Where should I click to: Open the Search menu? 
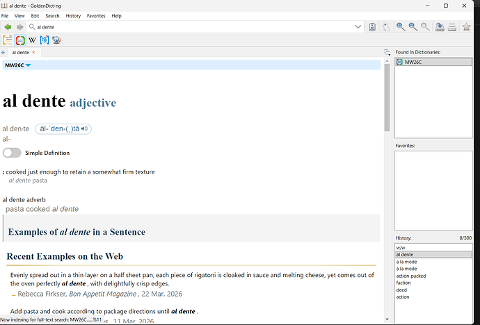click(x=52, y=16)
